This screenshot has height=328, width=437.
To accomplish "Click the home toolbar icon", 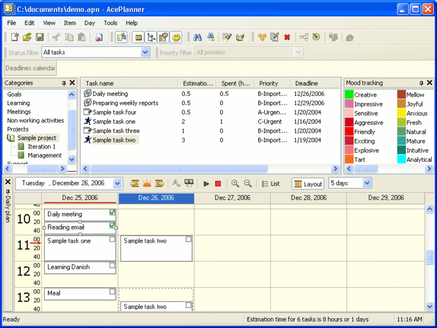I will point(350,37).
